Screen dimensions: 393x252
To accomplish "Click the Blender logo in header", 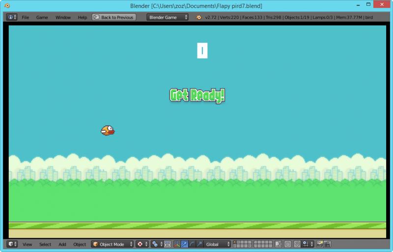I will 198,17.
